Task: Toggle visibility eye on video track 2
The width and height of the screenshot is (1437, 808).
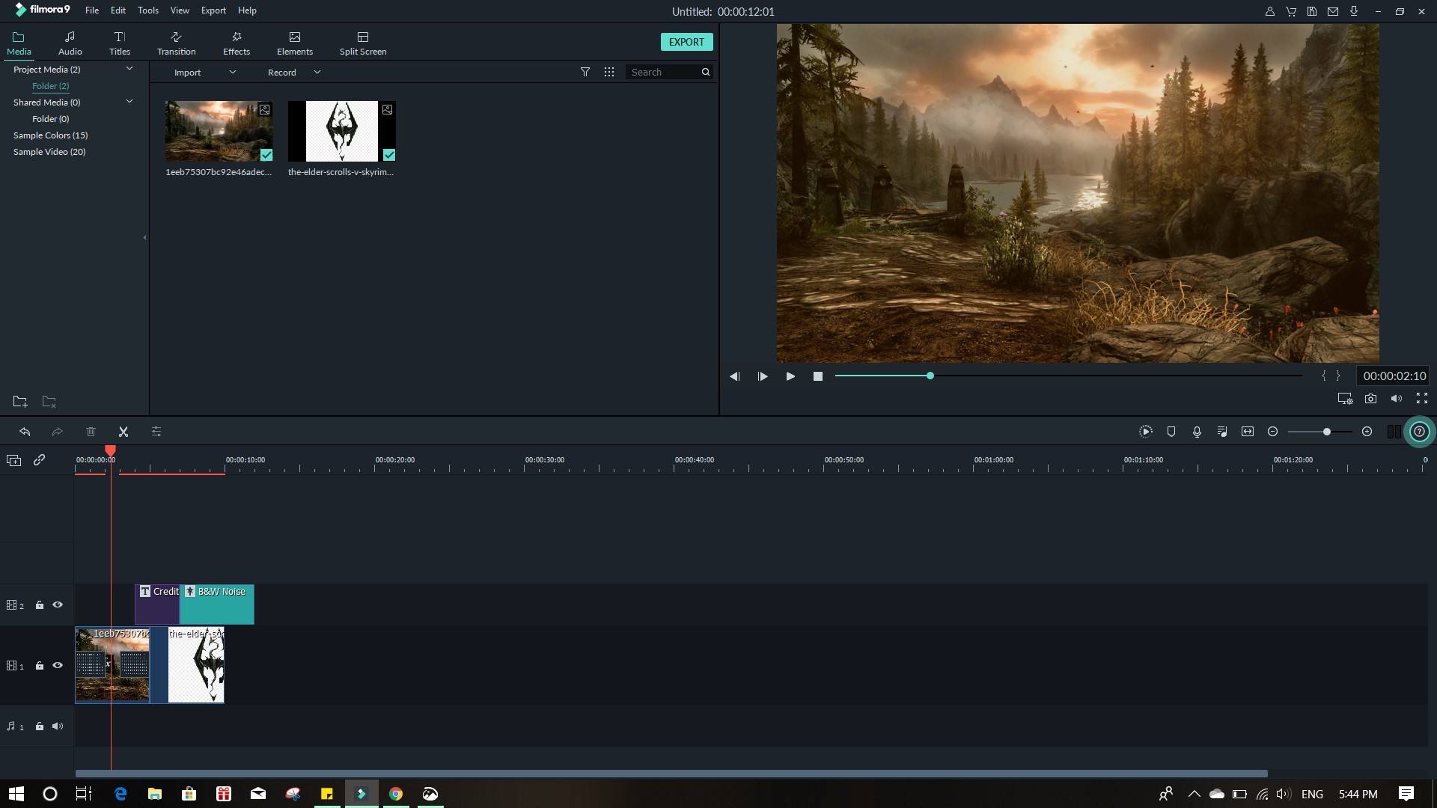Action: pyautogui.click(x=57, y=605)
